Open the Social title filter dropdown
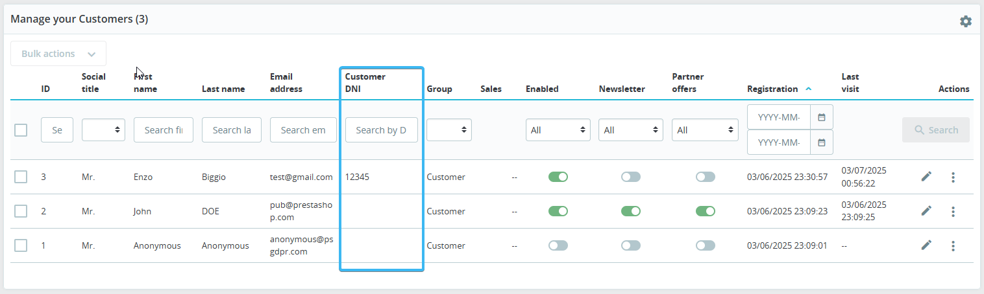 click(x=103, y=130)
